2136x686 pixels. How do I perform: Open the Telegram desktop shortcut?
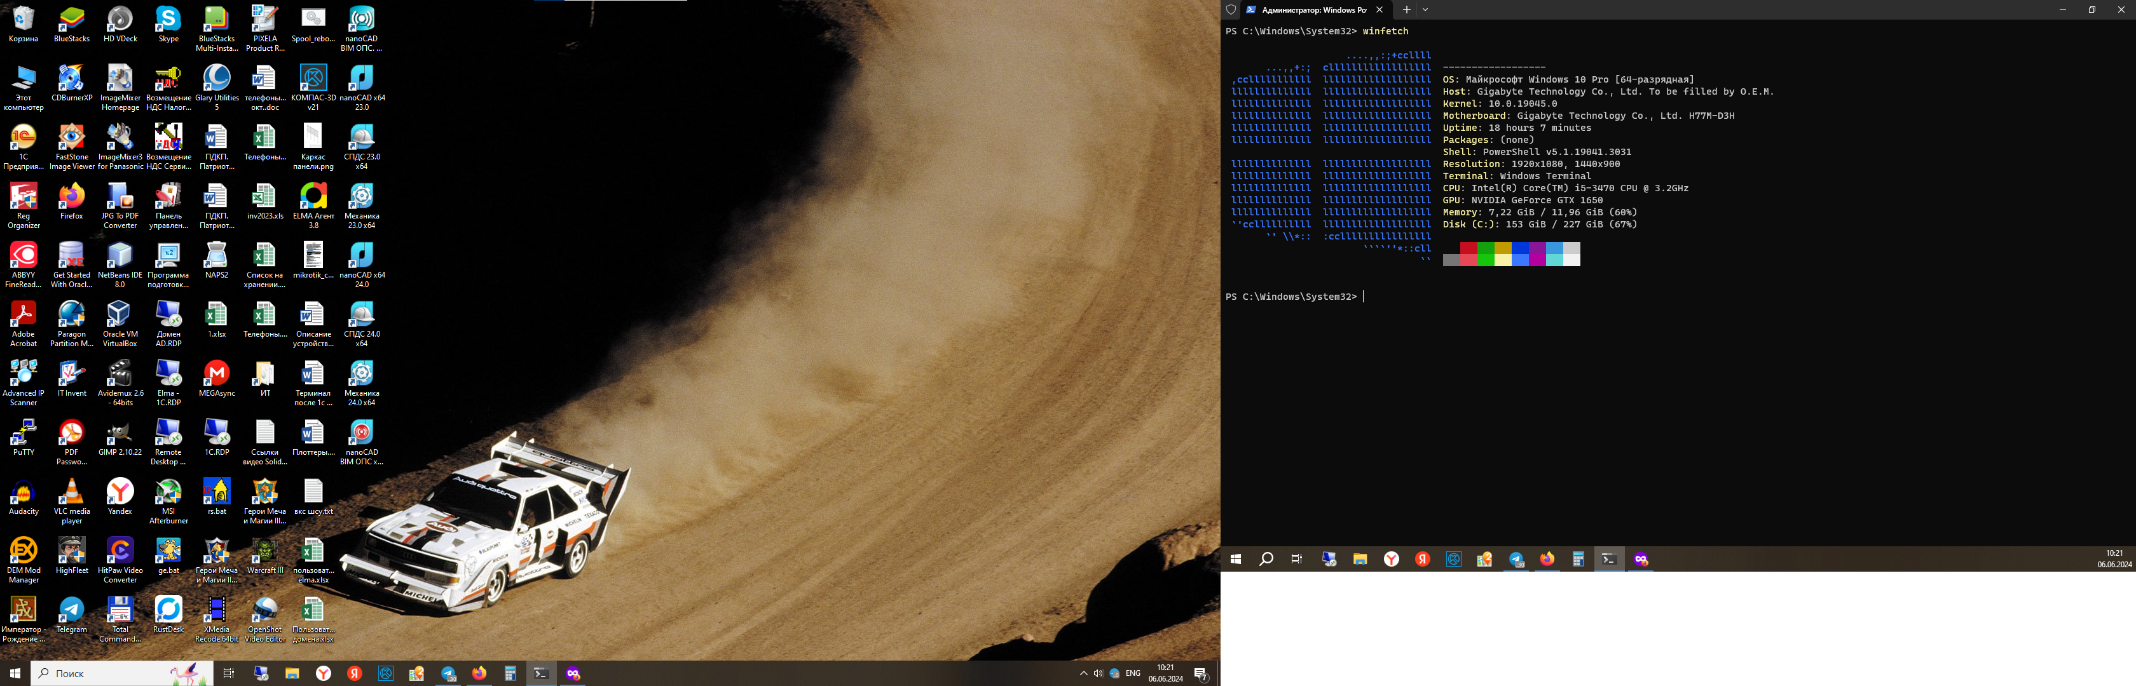pyautogui.click(x=71, y=615)
